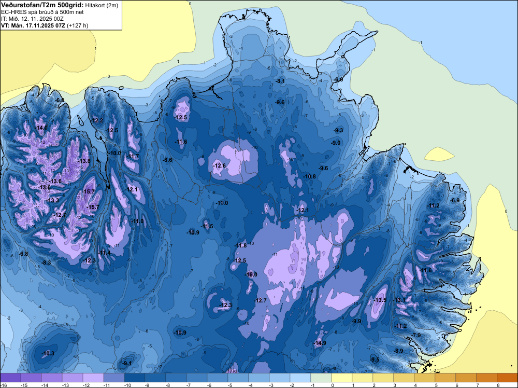Click the -8.9 temperature label

click(x=399, y=351)
